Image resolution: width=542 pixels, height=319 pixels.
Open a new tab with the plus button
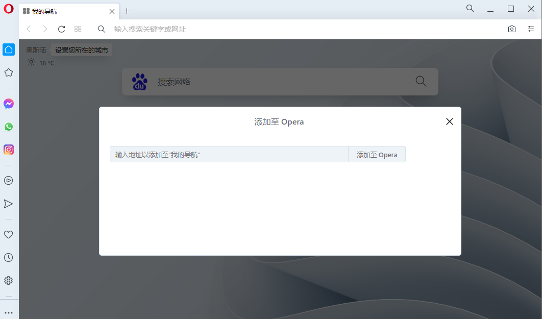pos(127,11)
